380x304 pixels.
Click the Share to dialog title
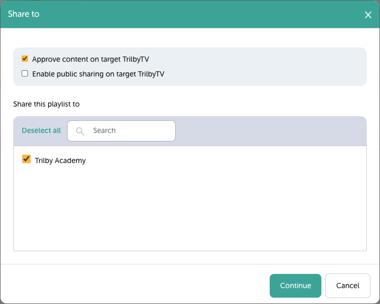tap(24, 14)
